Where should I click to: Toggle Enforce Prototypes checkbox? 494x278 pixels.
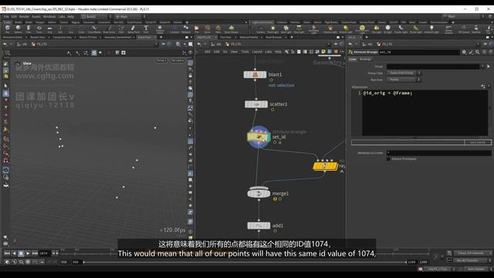pyautogui.click(x=388, y=159)
